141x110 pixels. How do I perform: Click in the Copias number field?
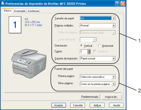click(x=84, y=52)
